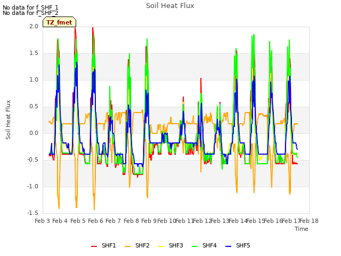Click the Feb 18 x-axis tick label
This screenshot has width=341, height=256.
pos(309,221)
